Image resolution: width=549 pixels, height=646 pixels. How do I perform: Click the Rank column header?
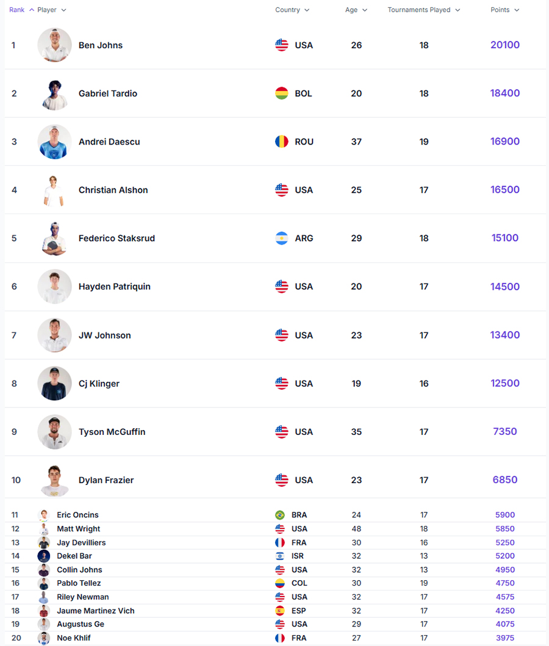[x=17, y=10]
